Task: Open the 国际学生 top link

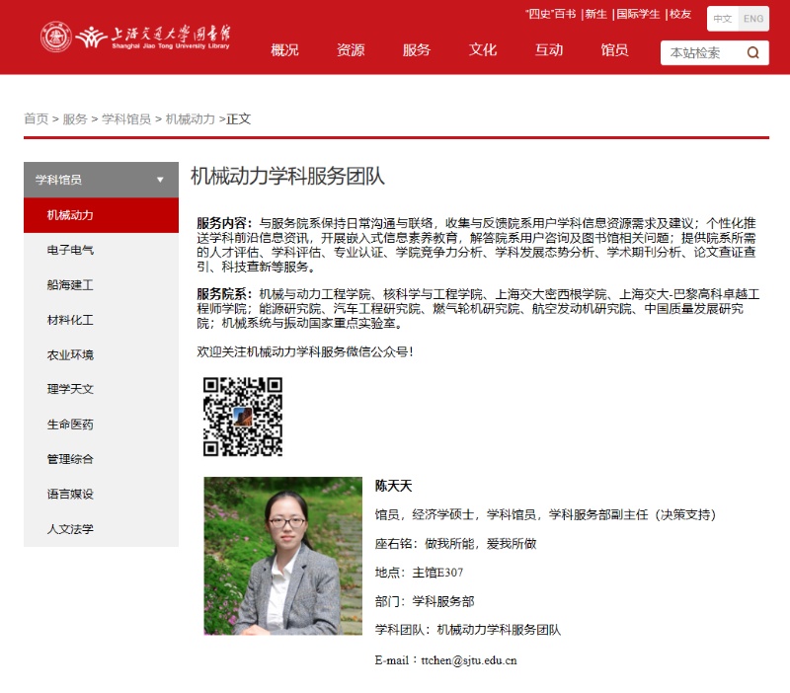Action: click(638, 14)
